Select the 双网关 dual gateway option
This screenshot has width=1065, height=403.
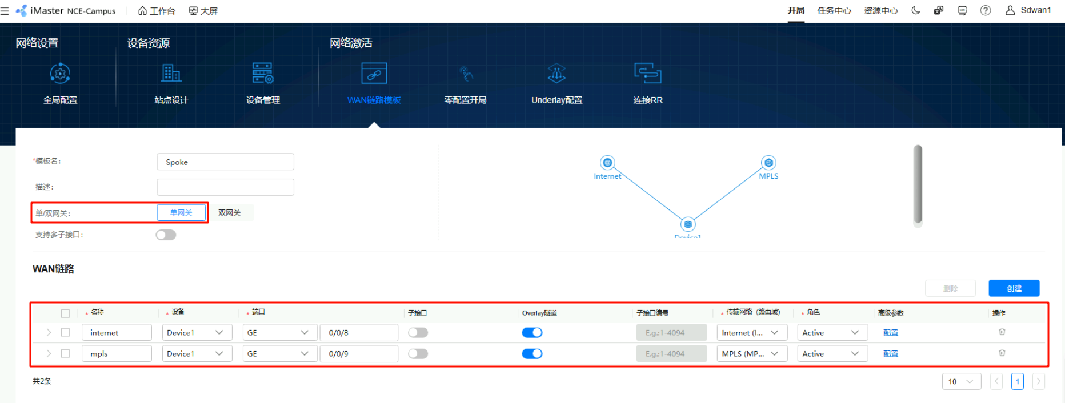(x=230, y=213)
